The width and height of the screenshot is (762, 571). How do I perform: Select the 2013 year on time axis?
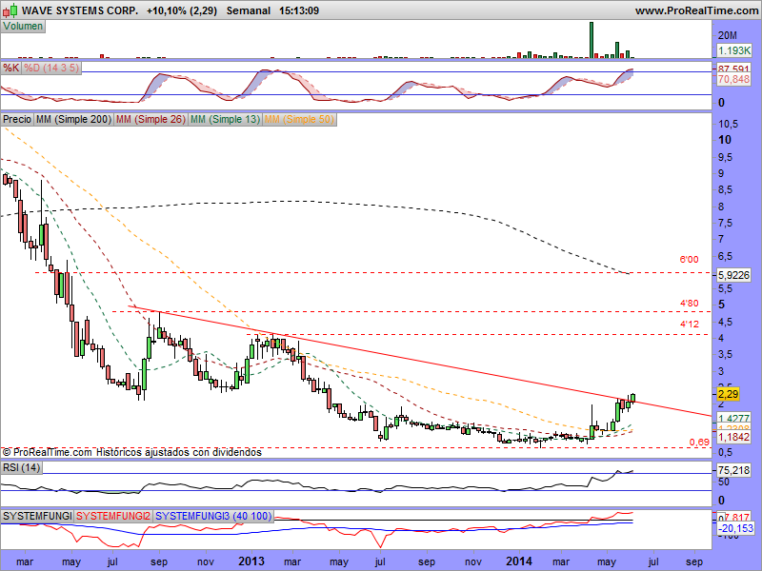click(x=251, y=561)
